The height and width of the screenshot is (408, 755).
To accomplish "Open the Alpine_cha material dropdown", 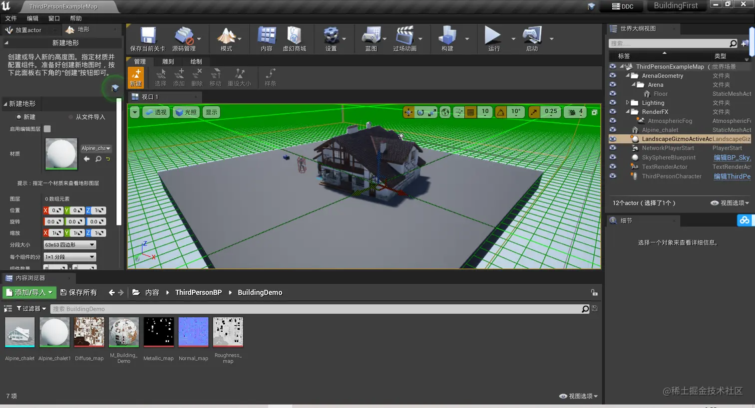I will pos(96,148).
